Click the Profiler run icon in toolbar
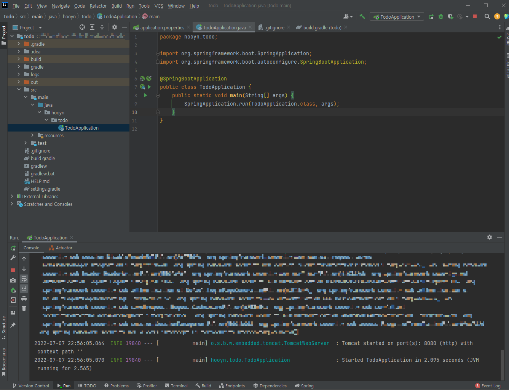This screenshot has height=390, width=509. pos(460,16)
